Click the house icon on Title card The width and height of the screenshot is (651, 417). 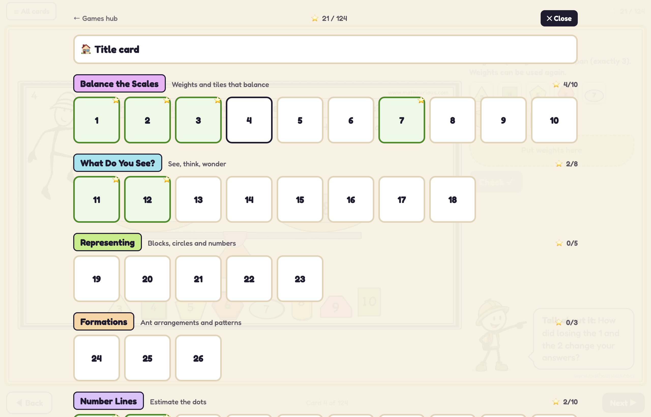coord(86,49)
